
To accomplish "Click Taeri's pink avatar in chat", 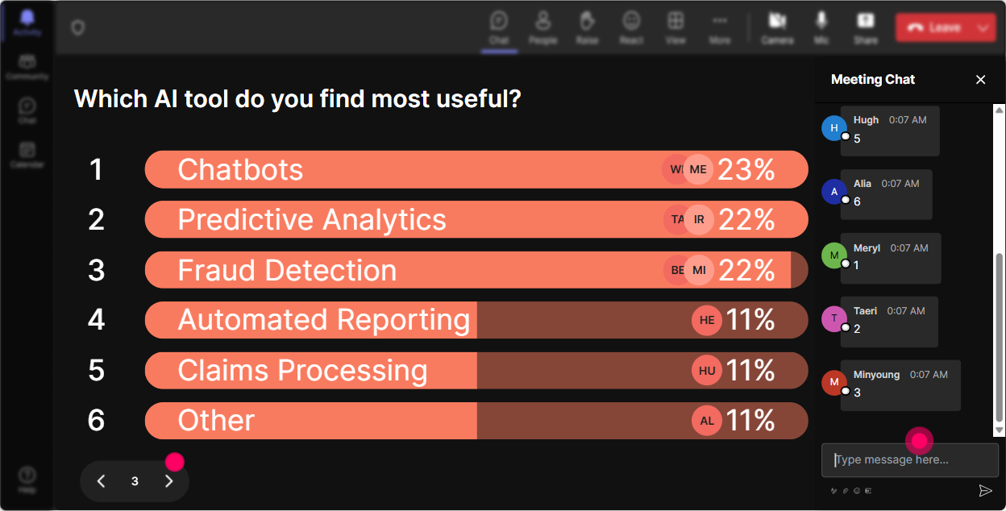I will pyautogui.click(x=834, y=319).
